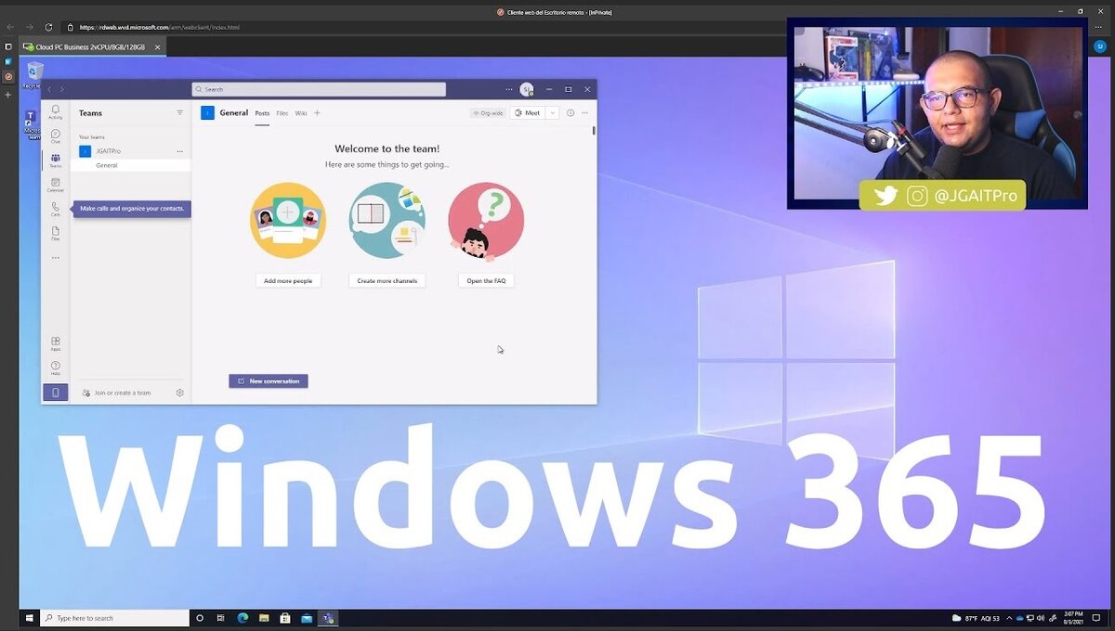This screenshot has width=1115, height=631.
Task: Click Create more channels button
Action: coord(387,280)
